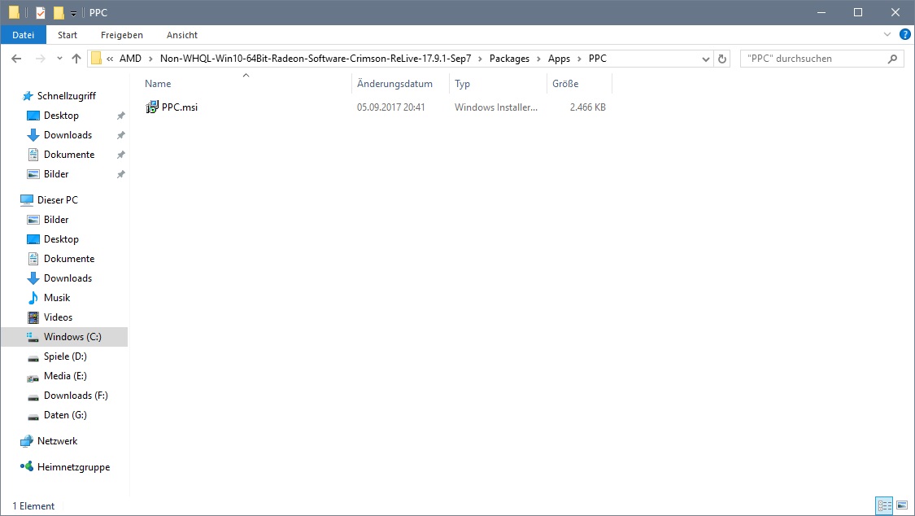Switch to large thumbnails view icon

(902, 505)
